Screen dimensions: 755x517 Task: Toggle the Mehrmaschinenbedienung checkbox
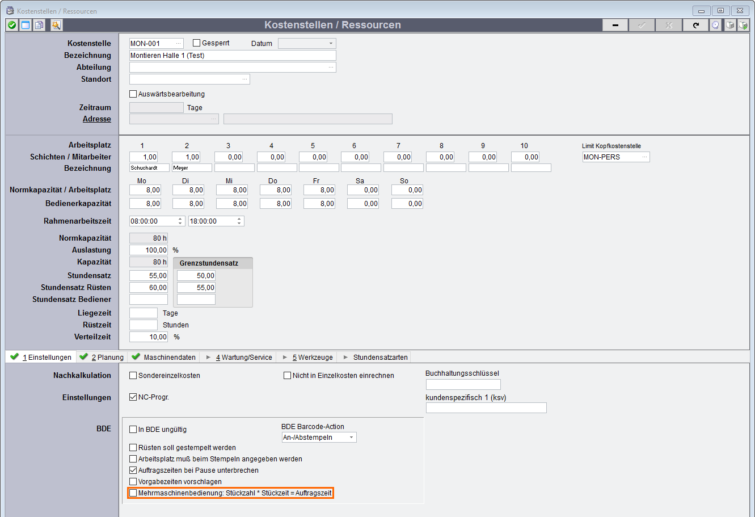[x=133, y=493]
